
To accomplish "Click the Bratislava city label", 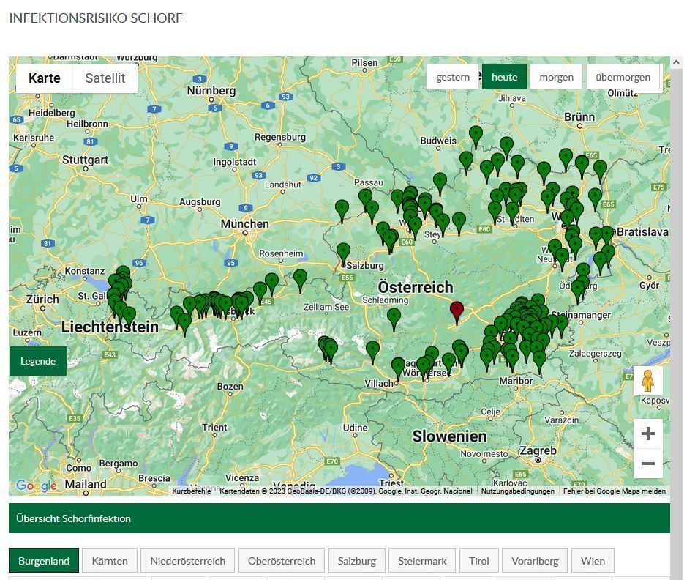I will pos(642,231).
